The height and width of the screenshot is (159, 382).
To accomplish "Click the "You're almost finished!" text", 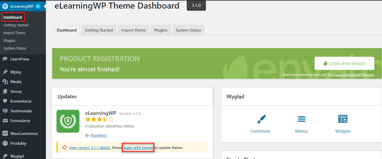I will tap(89, 69).
